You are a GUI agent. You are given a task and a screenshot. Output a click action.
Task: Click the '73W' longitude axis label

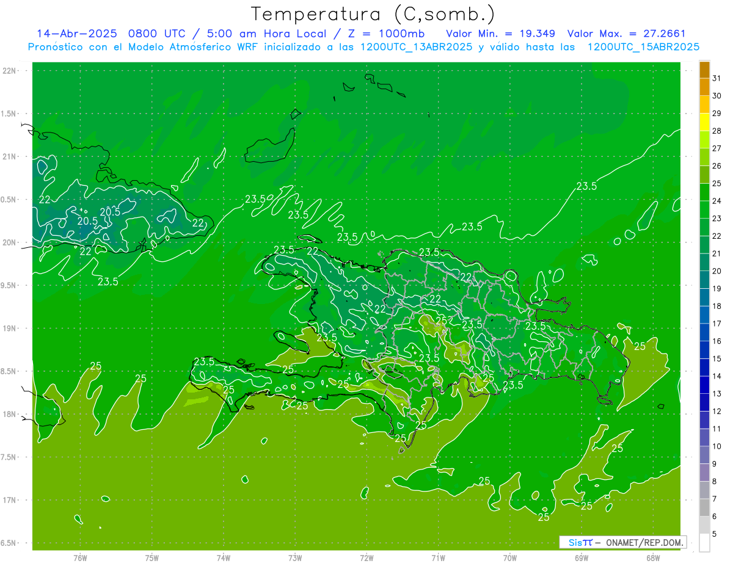coord(295,557)
